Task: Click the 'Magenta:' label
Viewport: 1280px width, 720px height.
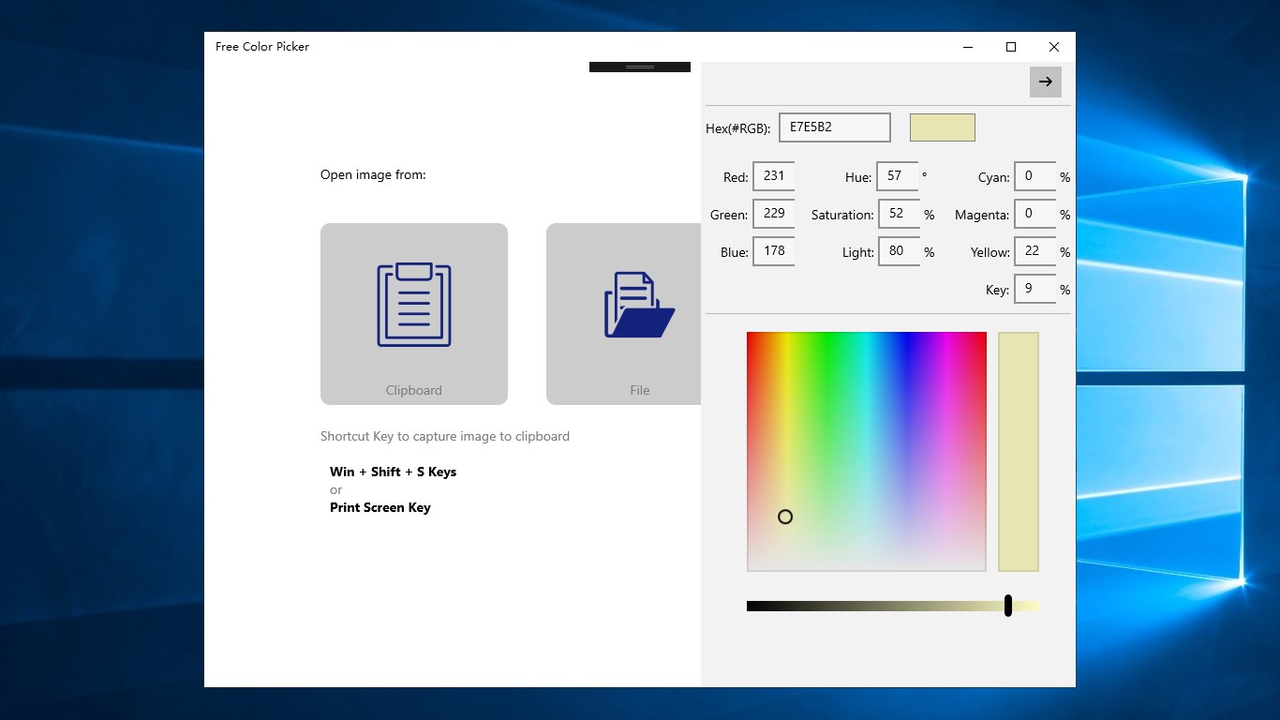Action: pos(982,215)
